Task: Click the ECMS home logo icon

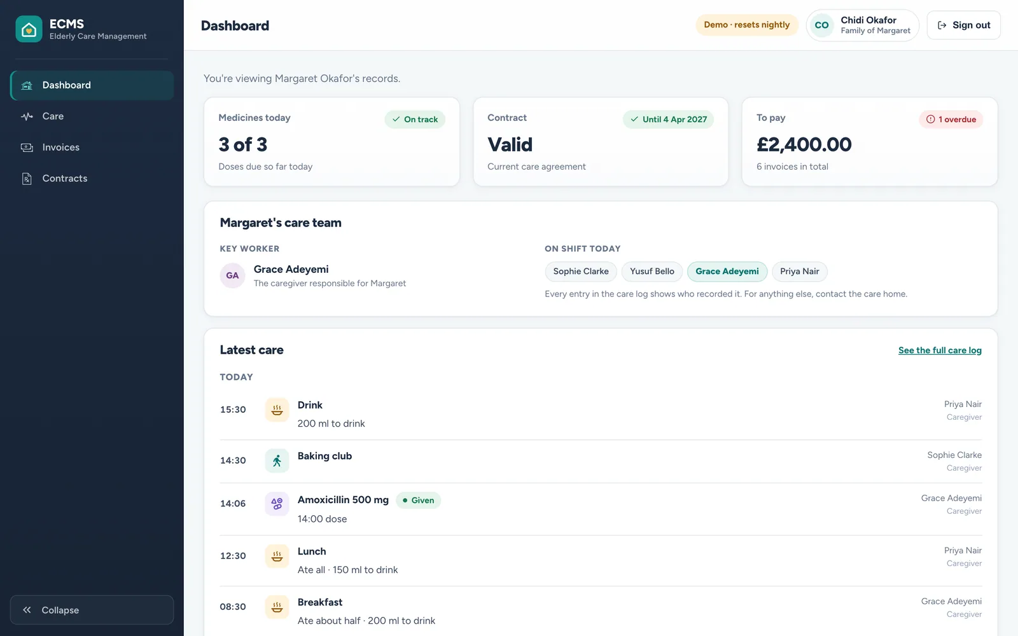Action: pos(29,29)
